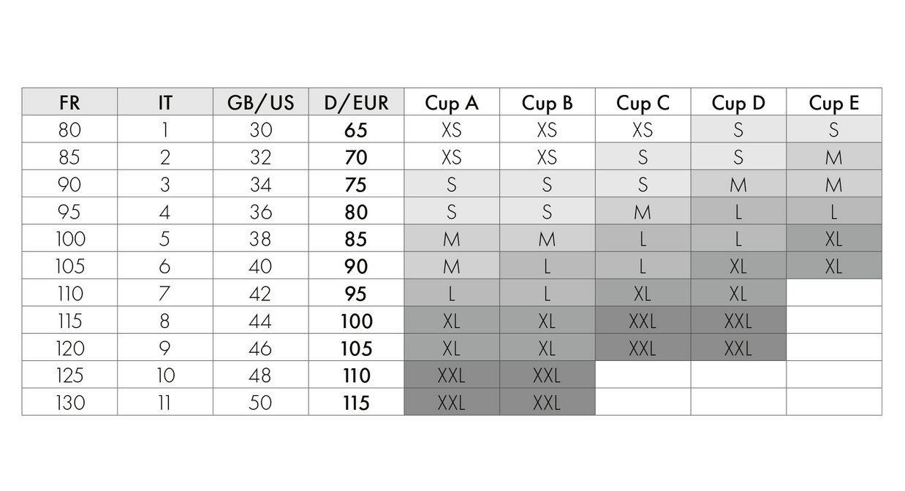Click the FR size 130 cell
905x491 pixels.
tap(69, 403)
